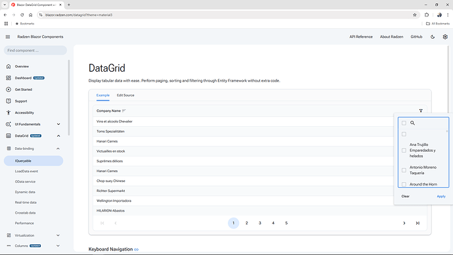Click the Find component search field
Viewport: 453px width, 255px height.
point(35,51)
